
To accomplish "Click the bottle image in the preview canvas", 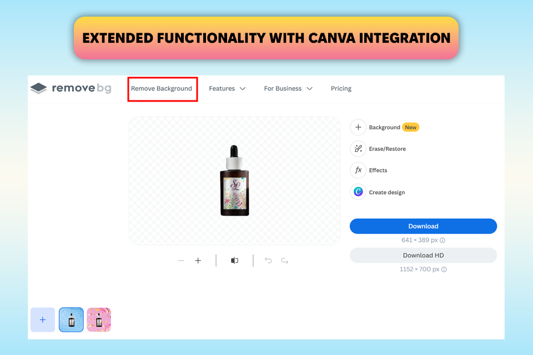I will (x=234, y=180).
